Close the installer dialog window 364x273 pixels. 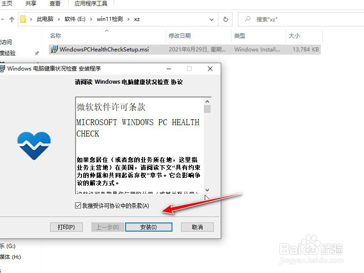[210, 69]
